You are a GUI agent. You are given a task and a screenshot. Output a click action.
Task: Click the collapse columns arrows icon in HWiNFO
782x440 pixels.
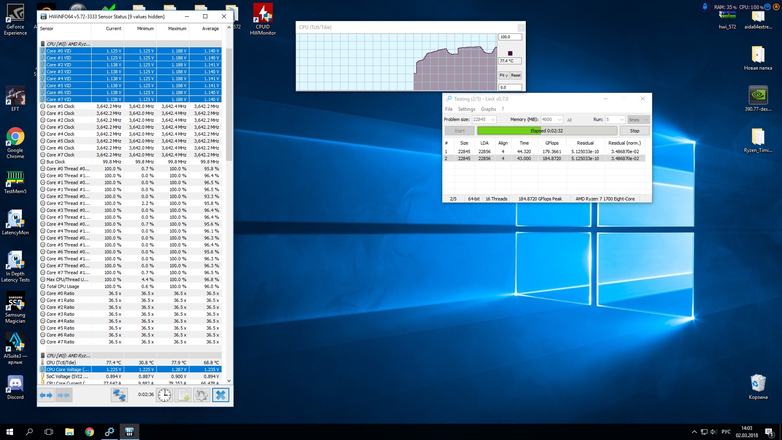point(64,395)
